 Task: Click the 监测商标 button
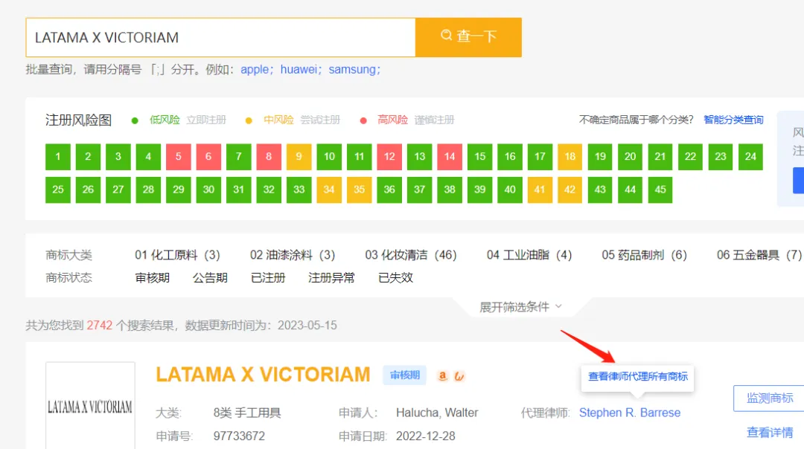click(769, 398)
